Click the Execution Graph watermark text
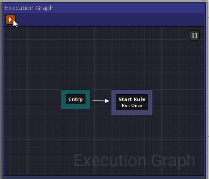The height and width of the screenshot is (179, 209). click(x=134, y=160)
